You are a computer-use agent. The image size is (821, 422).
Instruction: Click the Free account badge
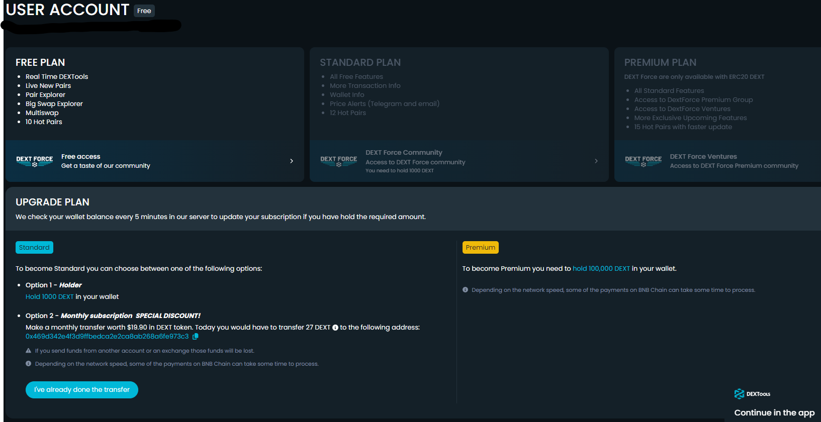(144, 11)
